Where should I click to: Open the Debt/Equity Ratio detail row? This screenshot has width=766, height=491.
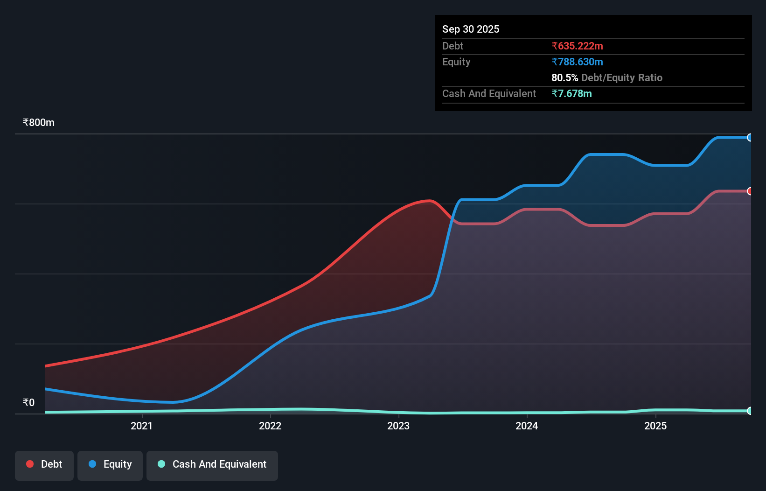(x=606, y=77)
